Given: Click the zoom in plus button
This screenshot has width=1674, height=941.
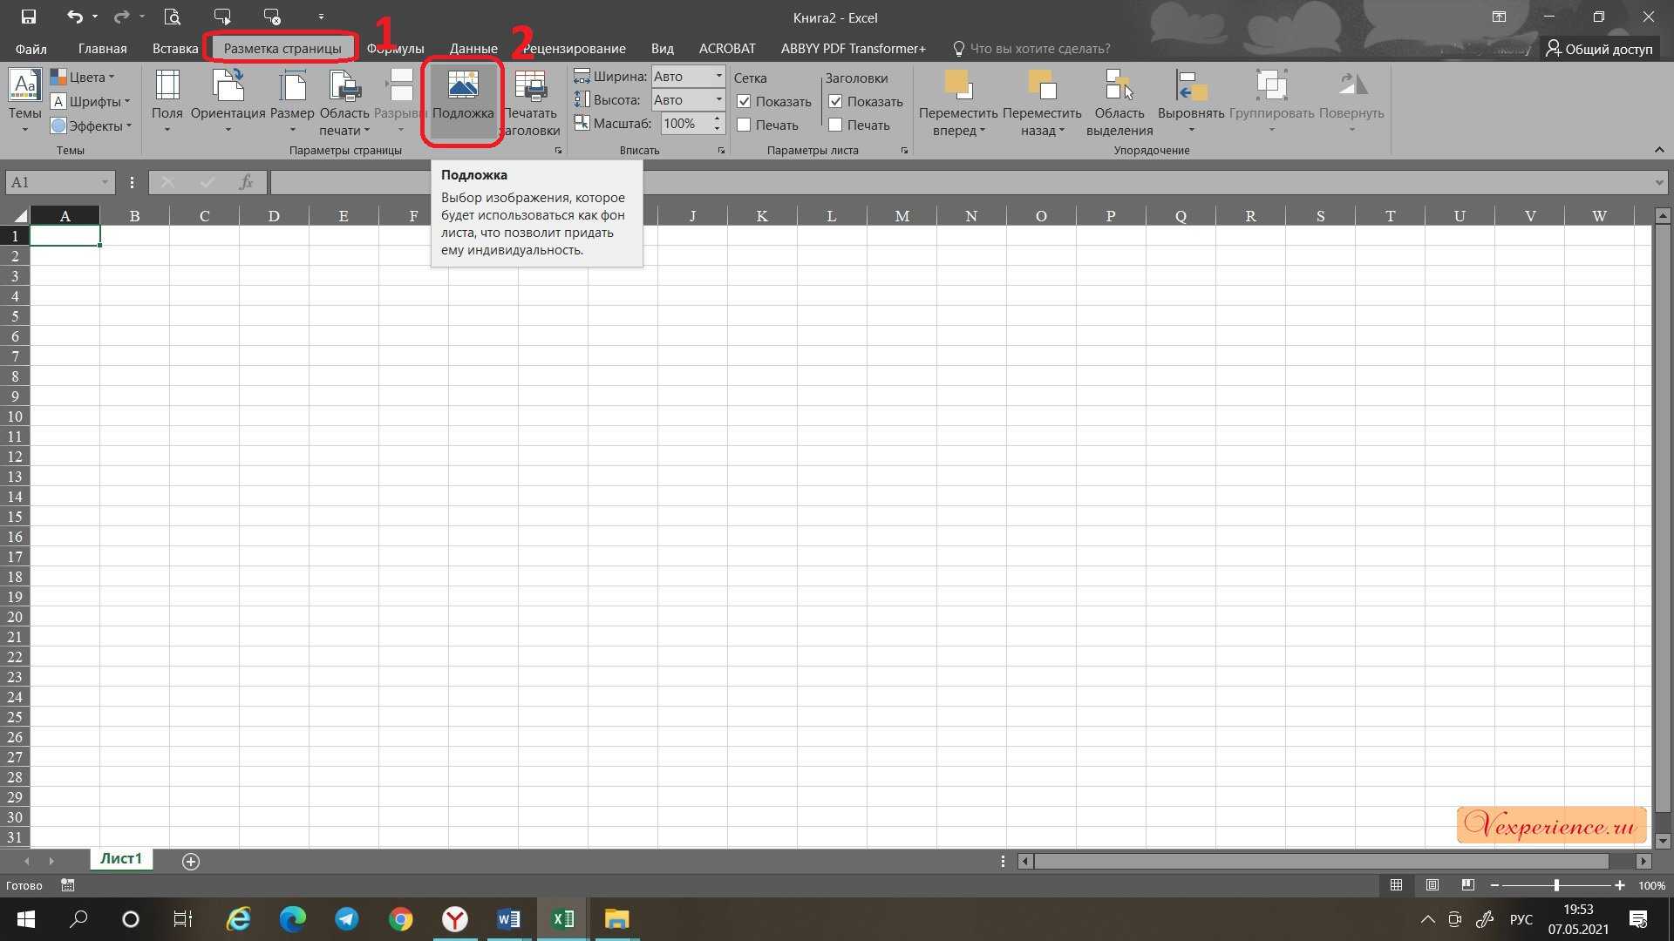Looking at the screenshot, I should [1619, 885].
